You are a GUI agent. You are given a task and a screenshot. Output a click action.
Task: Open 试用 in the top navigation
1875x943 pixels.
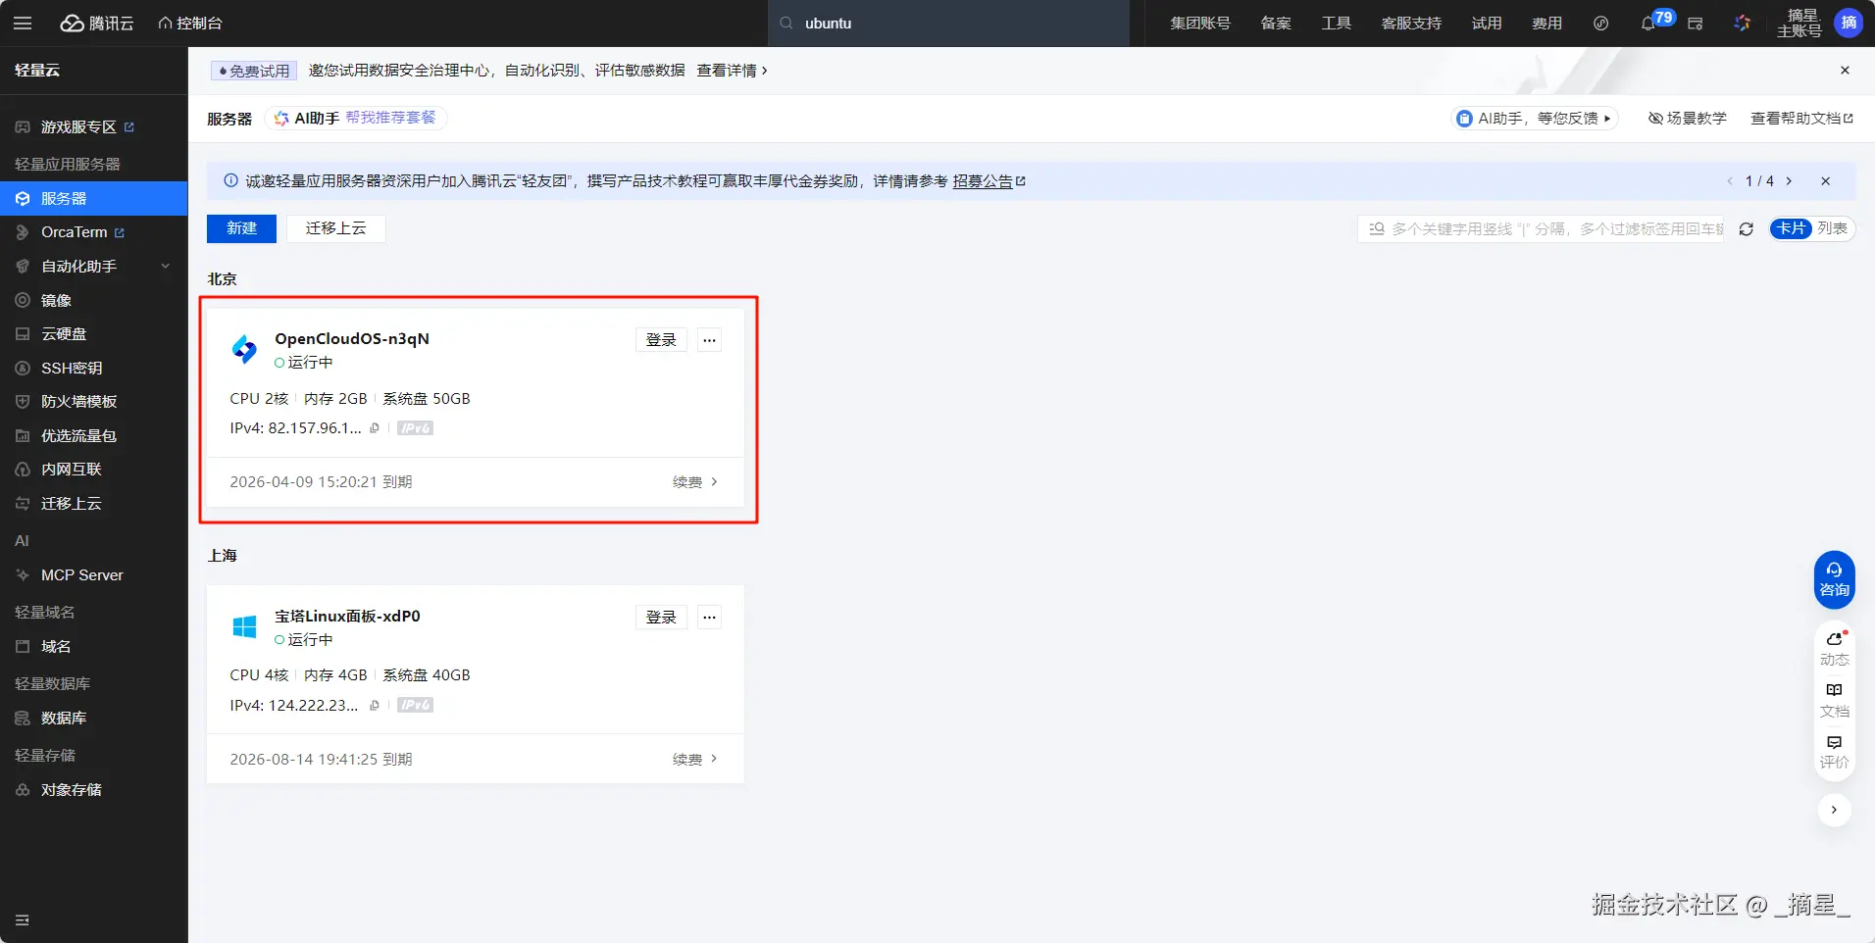click(x=1487, y=24)
